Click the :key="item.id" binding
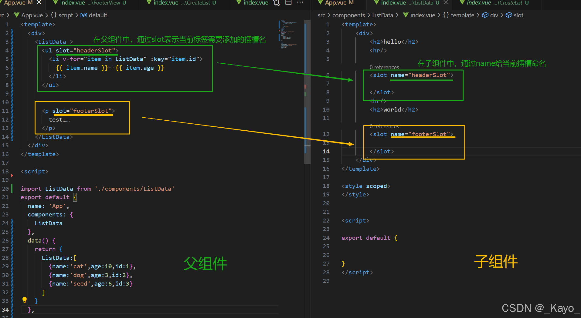Viewport: 581px width, 318px height. 175,59
